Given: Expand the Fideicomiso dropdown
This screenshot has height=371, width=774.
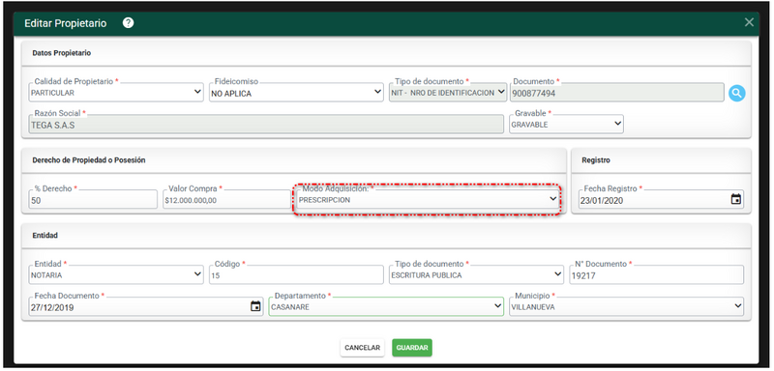Looking at the screenshot, I should [x=296, y=92].
